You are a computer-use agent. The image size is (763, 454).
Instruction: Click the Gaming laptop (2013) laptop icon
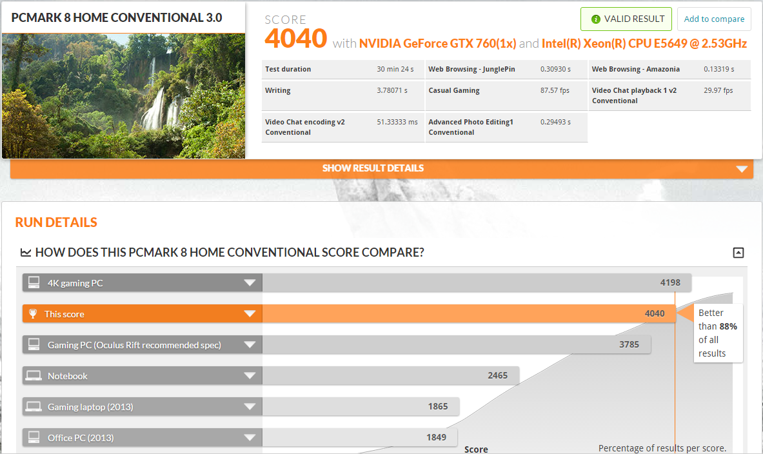click(34, 407)
